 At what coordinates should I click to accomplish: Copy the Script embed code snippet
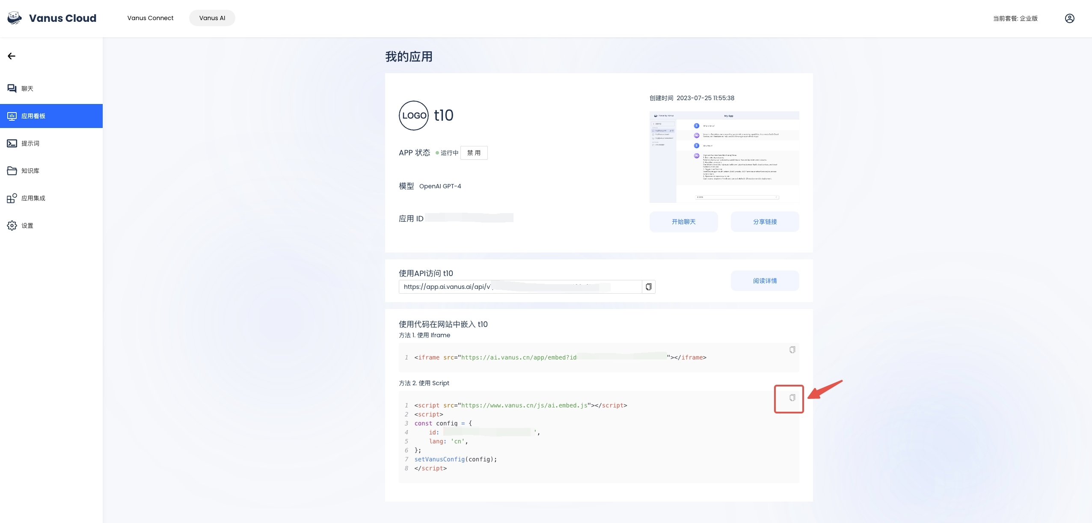tap(792, 398)
